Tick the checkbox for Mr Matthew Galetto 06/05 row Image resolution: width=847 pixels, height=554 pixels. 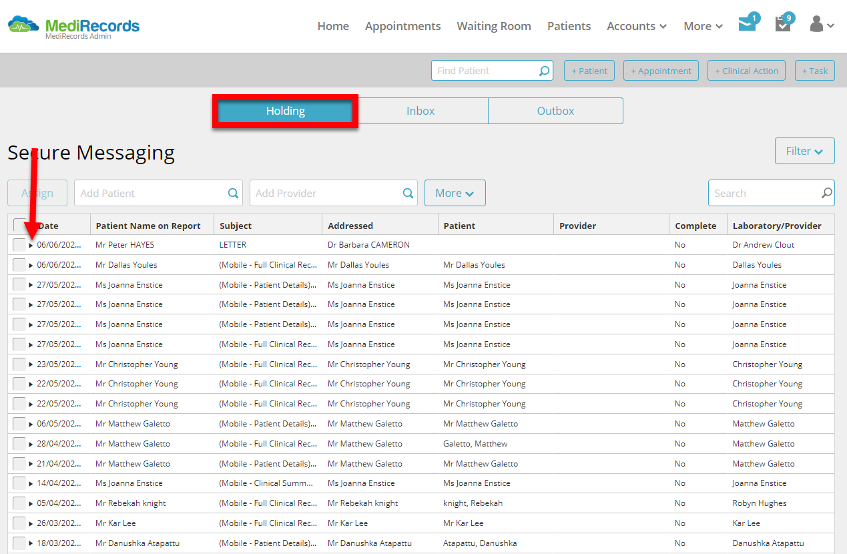point(19,424)
